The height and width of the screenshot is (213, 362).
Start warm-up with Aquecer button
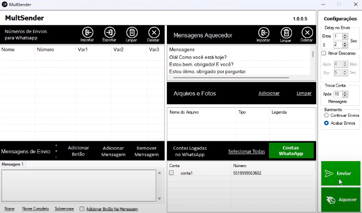click(x=340, y=200)
